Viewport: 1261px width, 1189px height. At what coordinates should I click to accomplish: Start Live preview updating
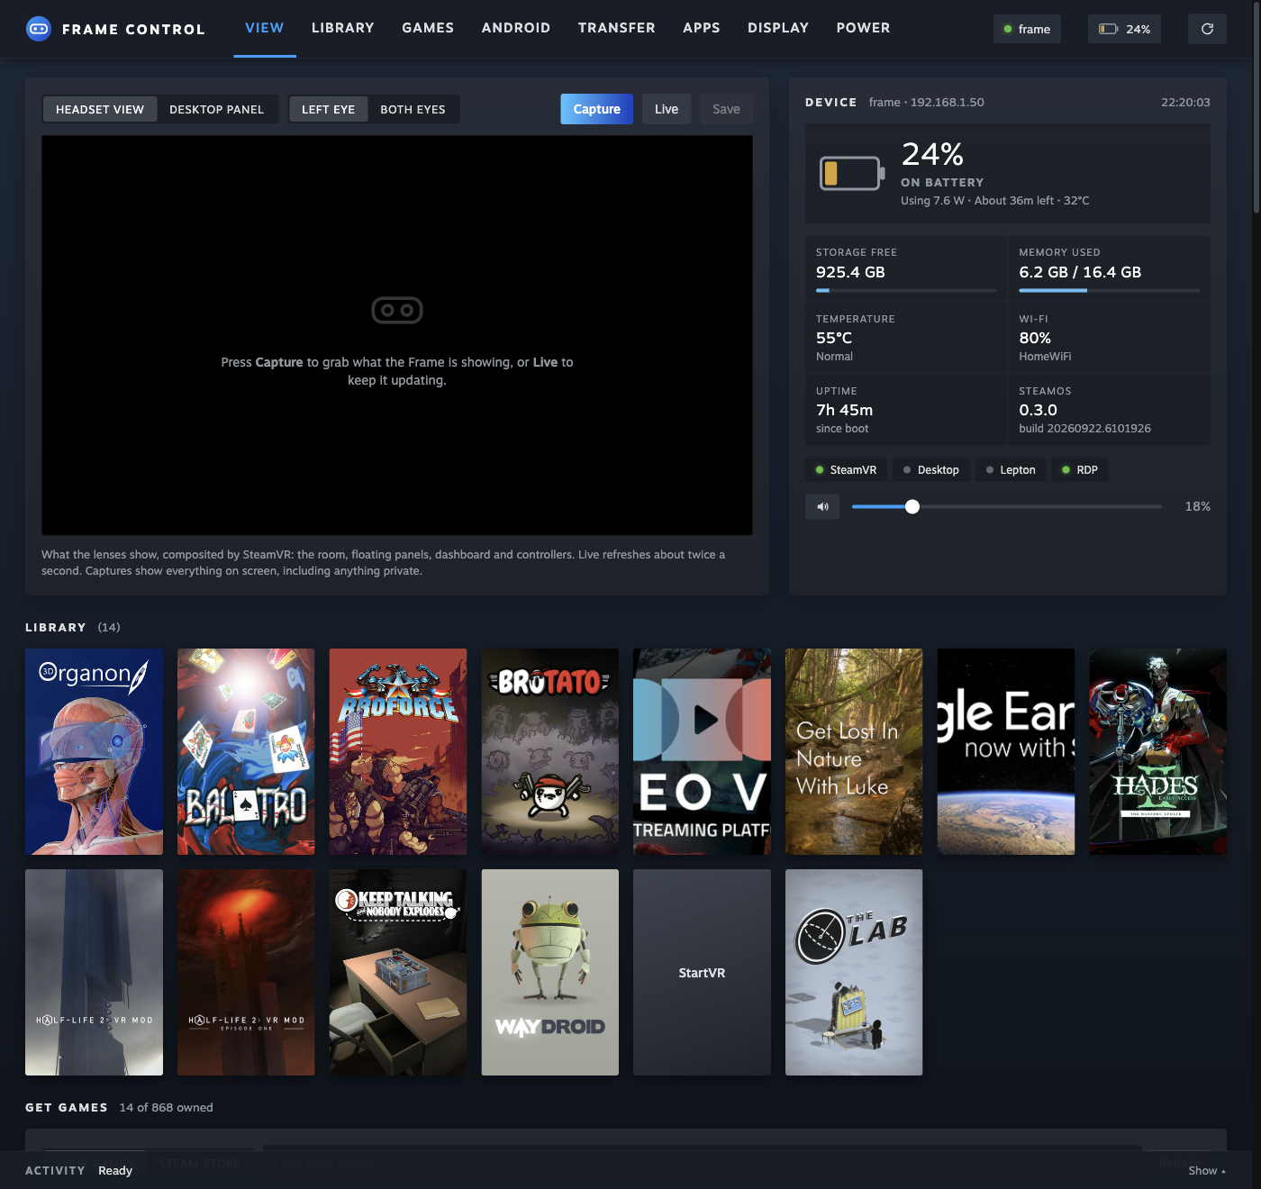pyautogui.click(x=667, y=109)
